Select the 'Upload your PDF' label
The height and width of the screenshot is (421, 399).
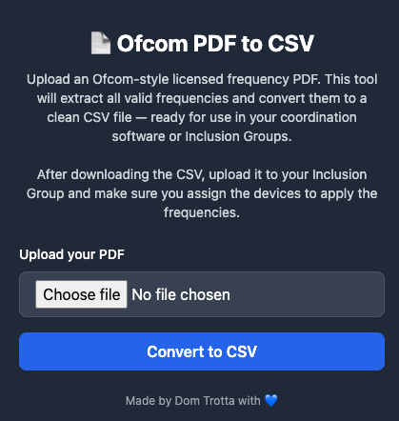72,254
